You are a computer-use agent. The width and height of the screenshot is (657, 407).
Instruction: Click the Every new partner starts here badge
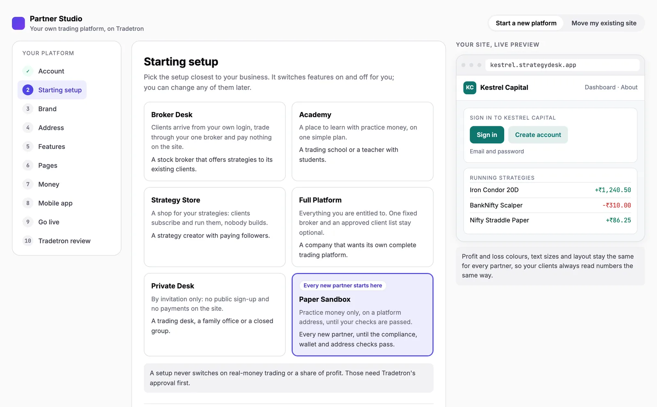[x=343, y=286]
